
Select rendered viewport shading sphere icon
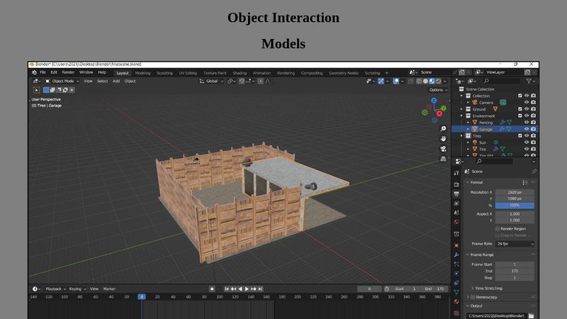tap(439, 82)
